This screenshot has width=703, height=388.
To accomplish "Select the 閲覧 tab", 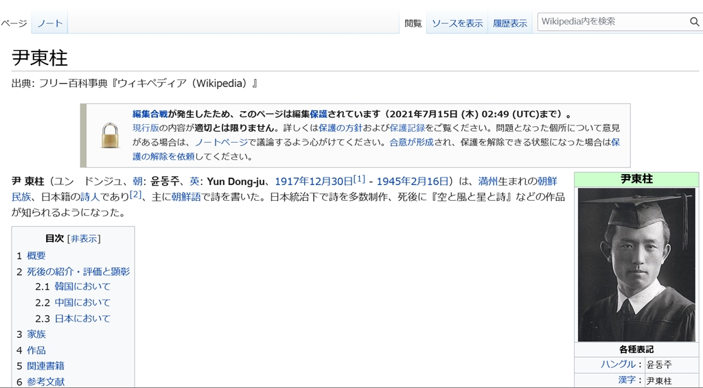I will pyautogui.click(x=413, y=23).
